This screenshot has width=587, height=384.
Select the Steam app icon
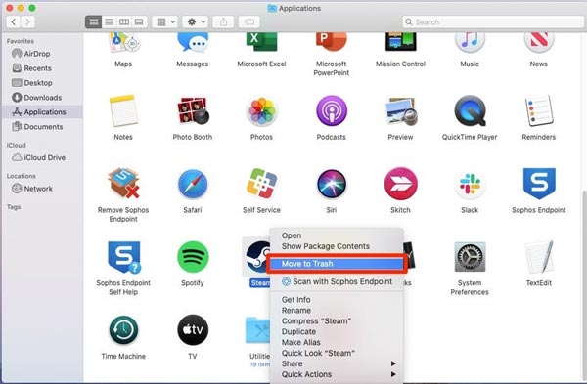pos(256,257)
